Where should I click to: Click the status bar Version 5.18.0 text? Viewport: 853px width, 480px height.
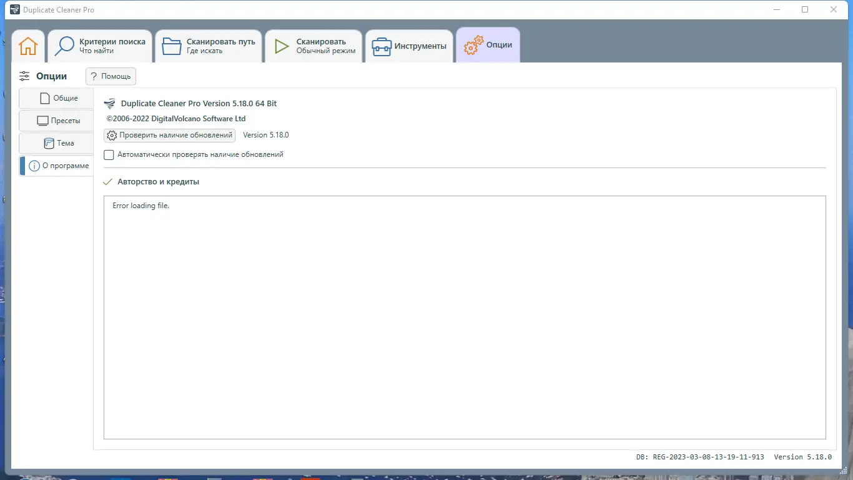802,457
